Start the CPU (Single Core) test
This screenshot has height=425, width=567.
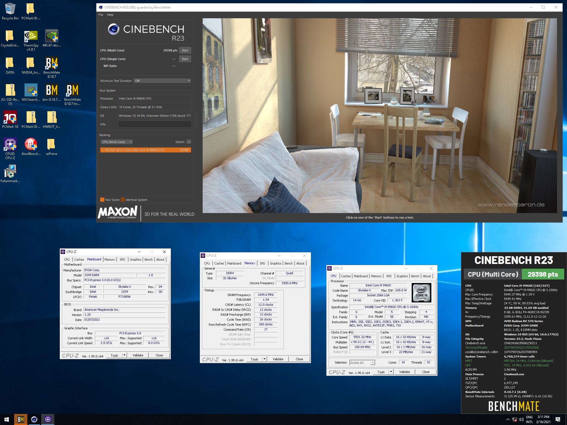coord(185,59)
